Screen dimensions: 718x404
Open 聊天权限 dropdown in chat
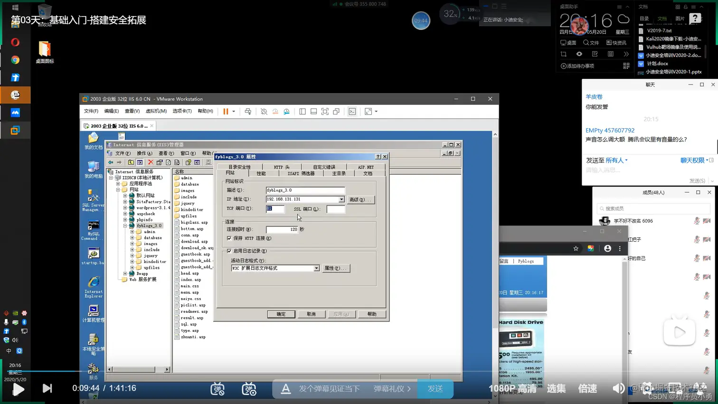click(694, 160)
